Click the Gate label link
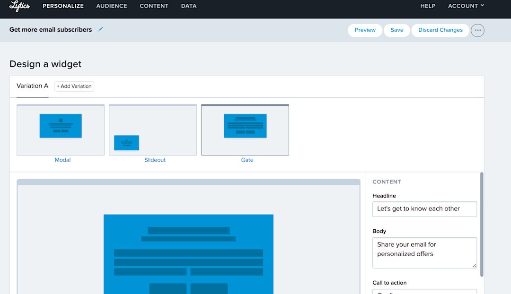The height and width of the screenshot is (294, 511). click(x=247, y=160)
